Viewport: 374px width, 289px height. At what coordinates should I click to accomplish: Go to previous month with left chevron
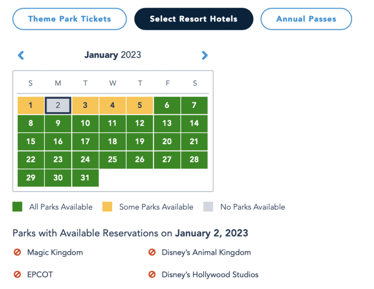pyautogui.click(x=21, y=56)
